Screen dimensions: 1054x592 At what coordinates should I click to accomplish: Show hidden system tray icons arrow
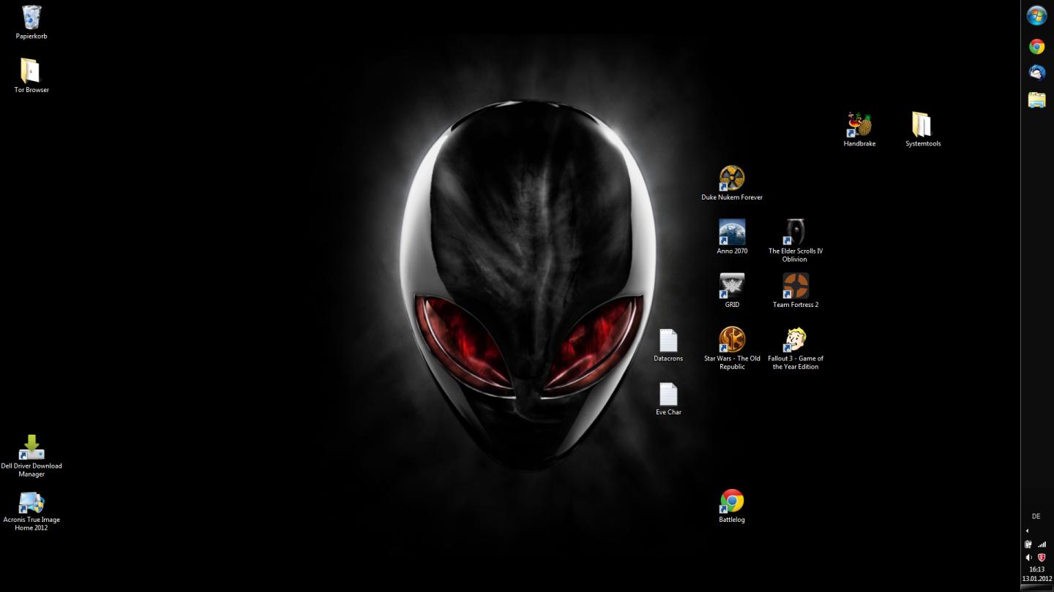pyautogui.click(x=1027, y=531)
